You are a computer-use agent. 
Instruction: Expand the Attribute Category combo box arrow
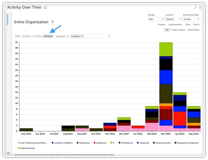[x=109, y=36]
